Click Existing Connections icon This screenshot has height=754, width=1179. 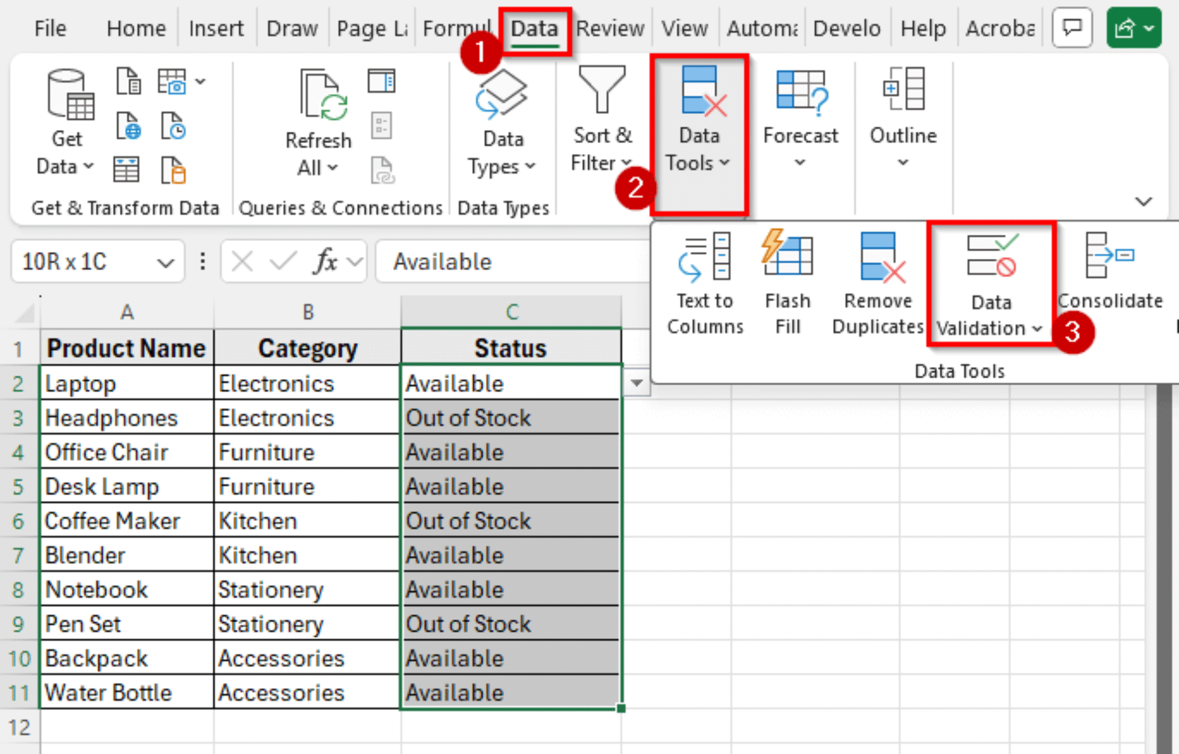(x=173, y=170)
